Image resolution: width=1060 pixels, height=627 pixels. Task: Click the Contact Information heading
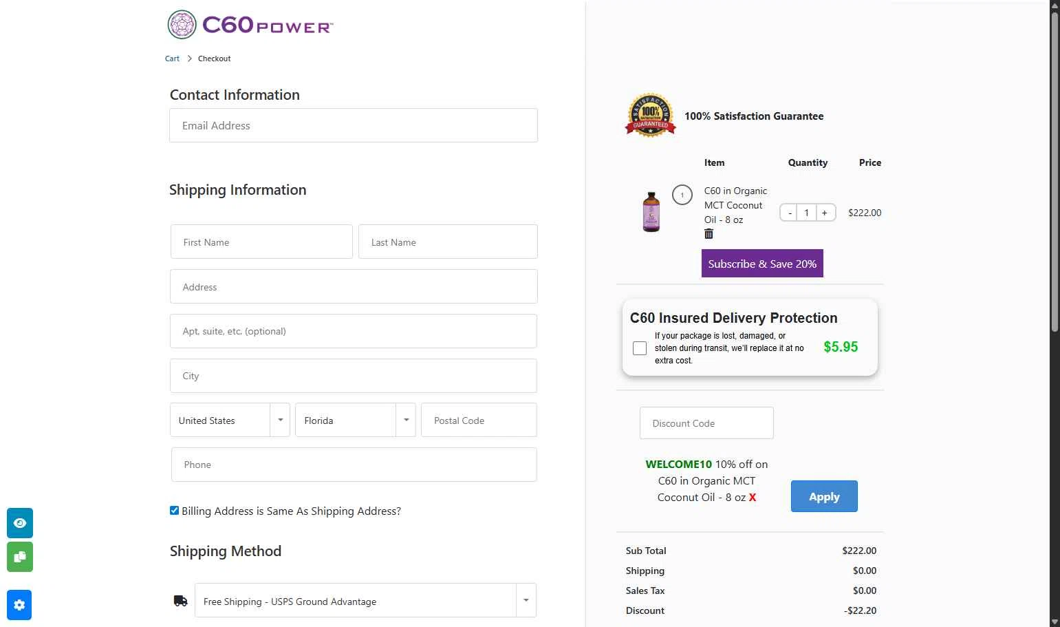pos(235,94)
